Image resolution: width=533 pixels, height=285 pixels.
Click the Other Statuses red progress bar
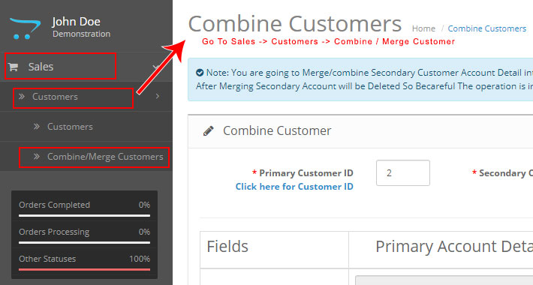[84, 269]
